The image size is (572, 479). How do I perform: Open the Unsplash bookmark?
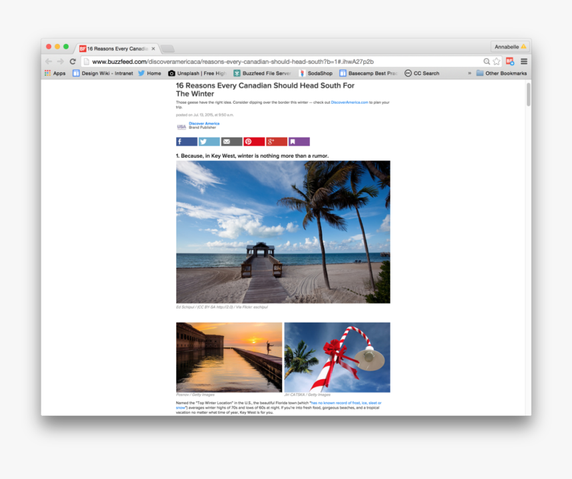pos(197,73)
